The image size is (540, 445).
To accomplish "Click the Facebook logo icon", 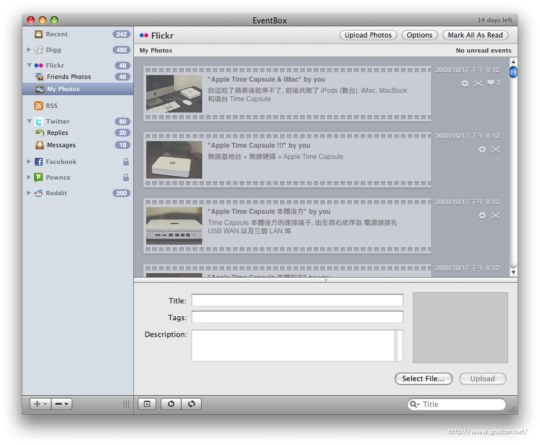I will (x=39, y=162).
